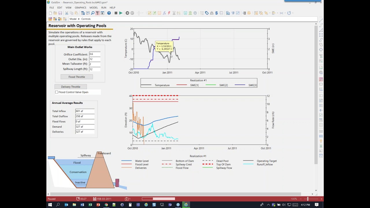The height and width of the screenshot is (208, 370).
Task: Click the Cut scissors icon
Action: (x=66, y=13)
